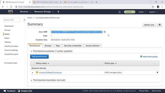Click the Add permissions button
The image size is (165, 93).
pyautogui.click(x=39, y=57)
